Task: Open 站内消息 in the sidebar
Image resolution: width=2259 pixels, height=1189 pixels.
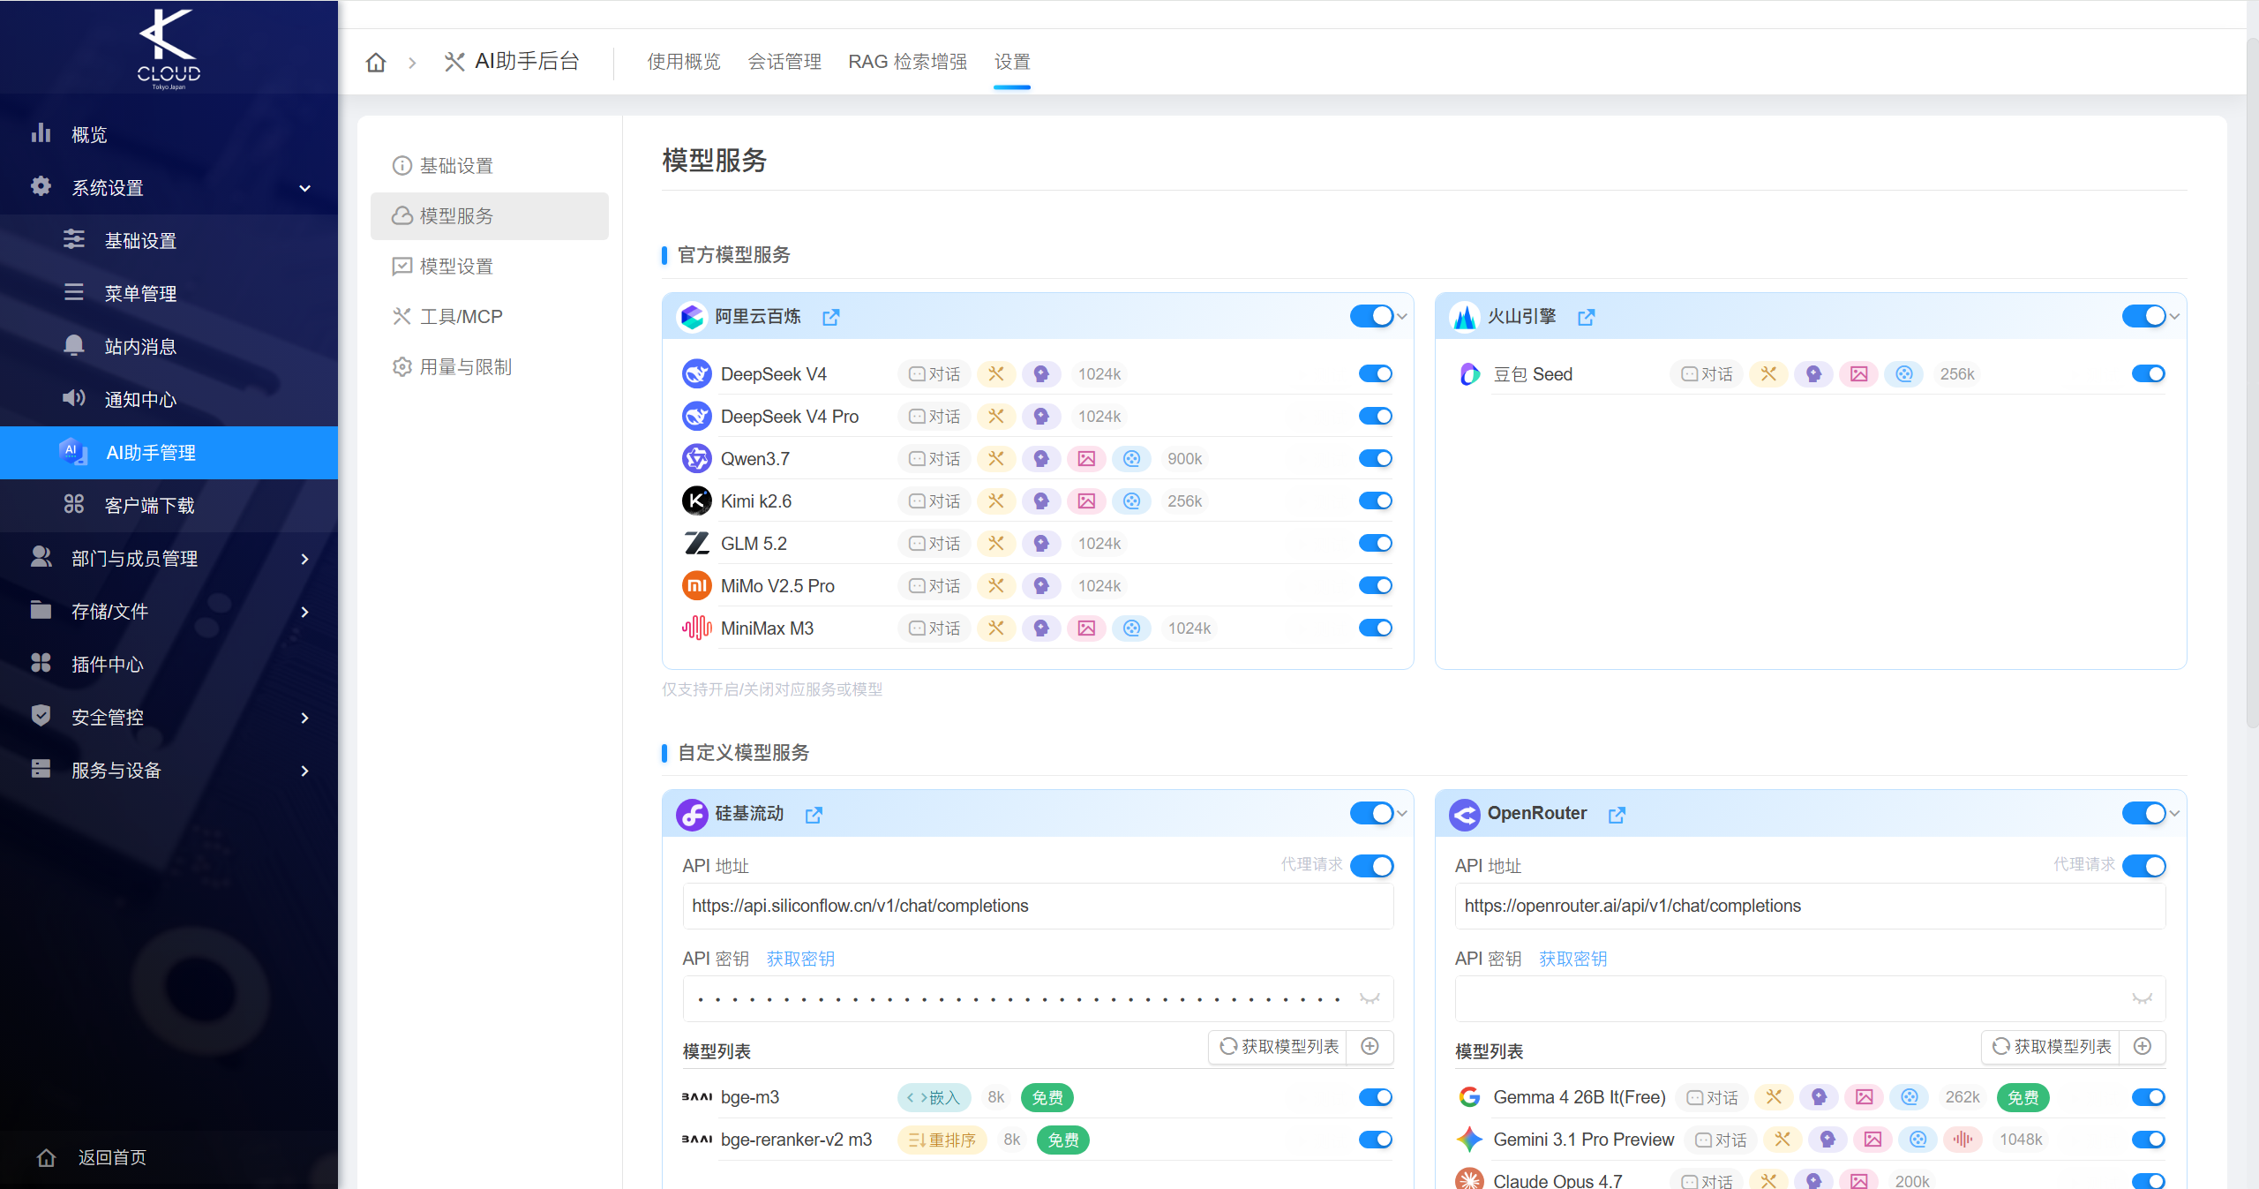Action: click(x=169, y=347)
